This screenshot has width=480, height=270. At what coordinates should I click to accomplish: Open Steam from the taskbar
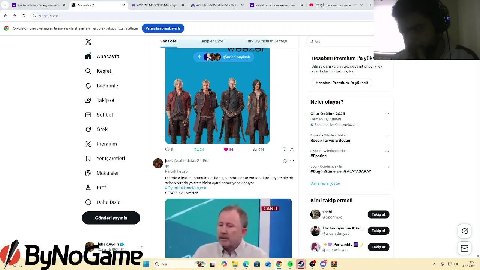point(301,264)
